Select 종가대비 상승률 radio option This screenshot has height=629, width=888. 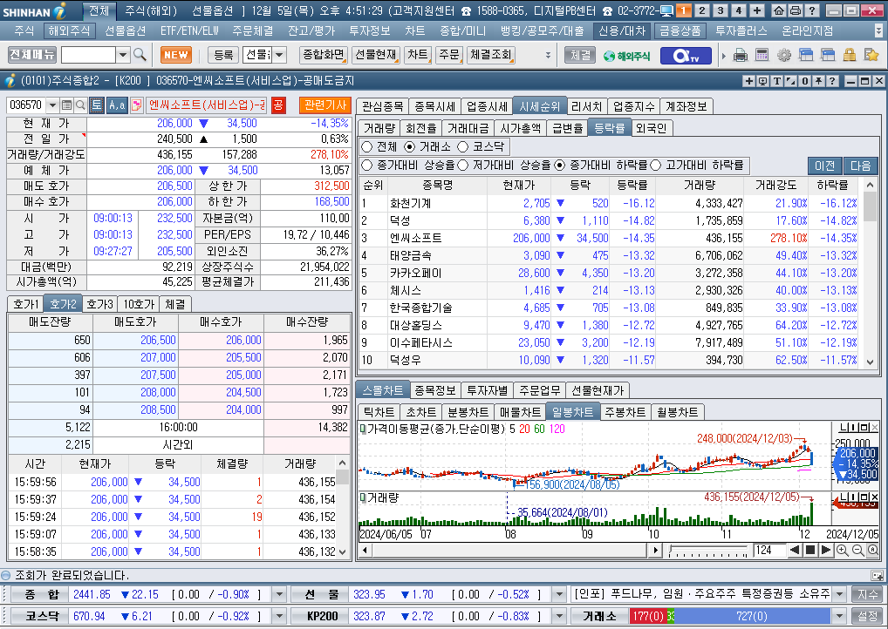click(367, 166)
